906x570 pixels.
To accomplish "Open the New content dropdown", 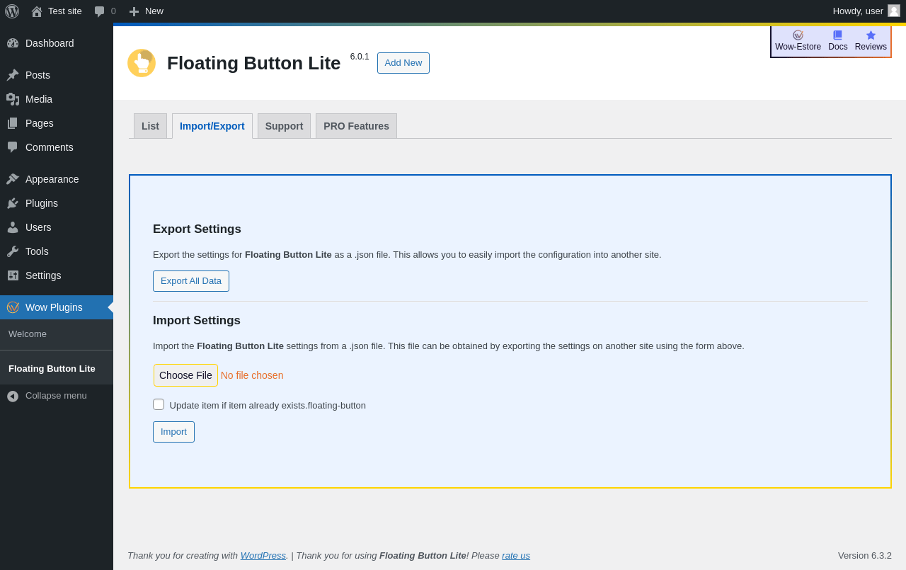I will (147, 11).
